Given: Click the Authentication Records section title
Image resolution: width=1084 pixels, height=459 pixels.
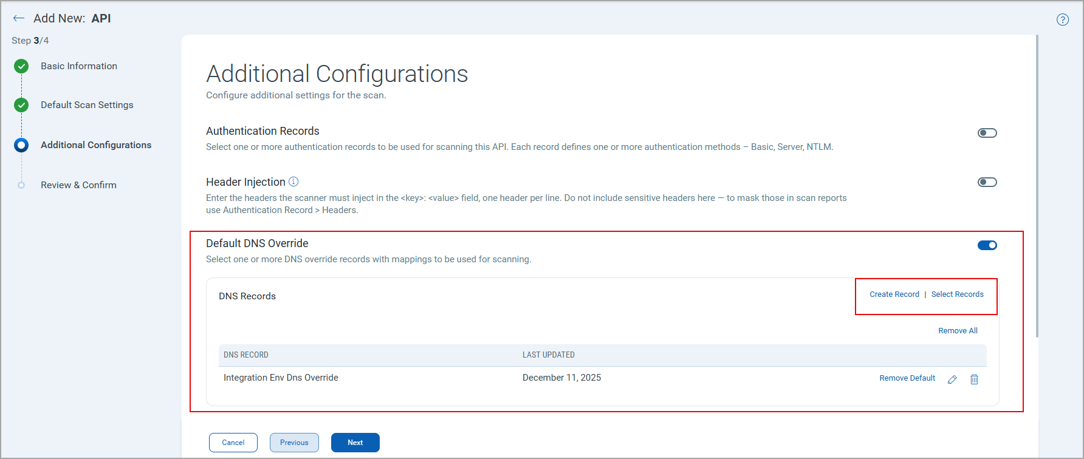Looking at the screenshot, I should tap(262, 131).
